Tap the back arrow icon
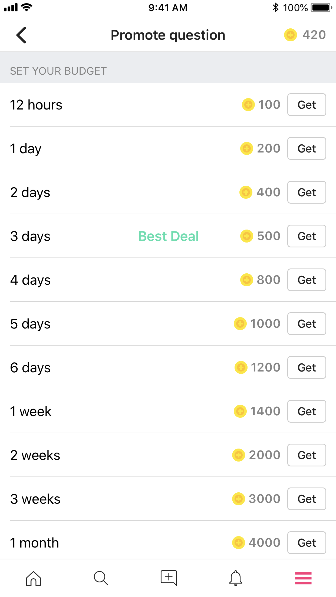 tap(21, 35)
